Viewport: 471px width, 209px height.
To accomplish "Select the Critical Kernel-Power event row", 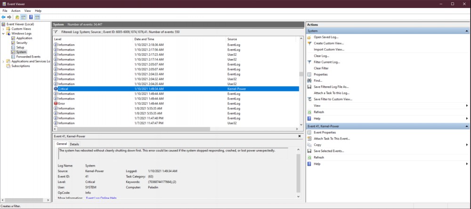I will (176, 89).
